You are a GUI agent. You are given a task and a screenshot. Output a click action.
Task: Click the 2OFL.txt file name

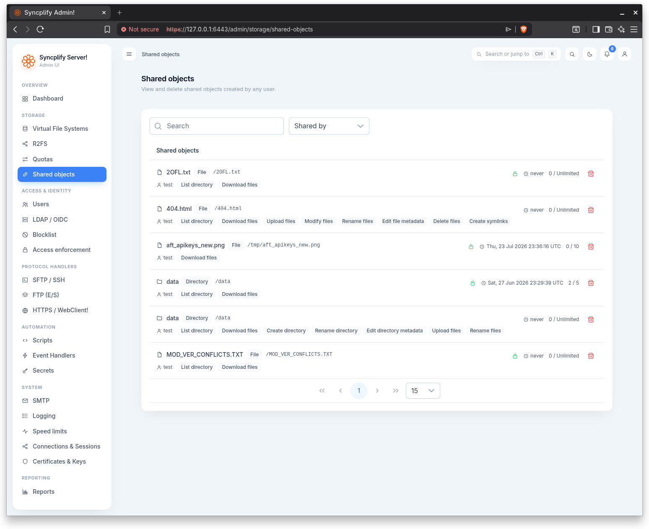[178, 172]
